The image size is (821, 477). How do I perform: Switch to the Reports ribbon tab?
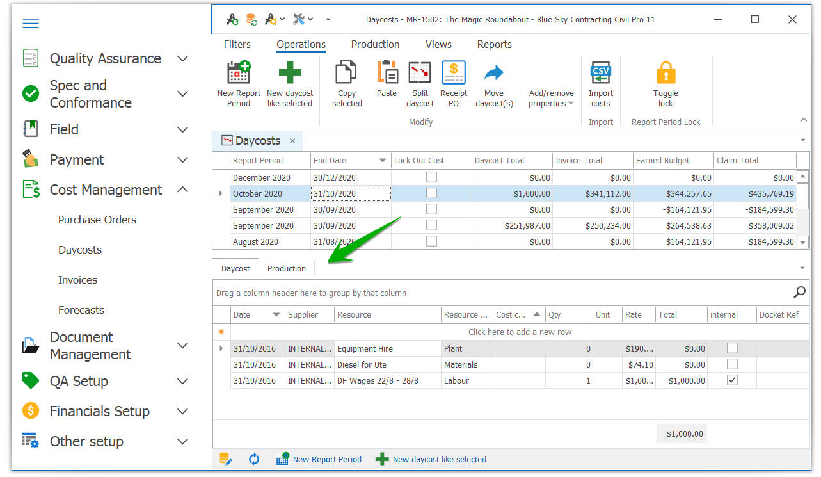tap(495, 44)
